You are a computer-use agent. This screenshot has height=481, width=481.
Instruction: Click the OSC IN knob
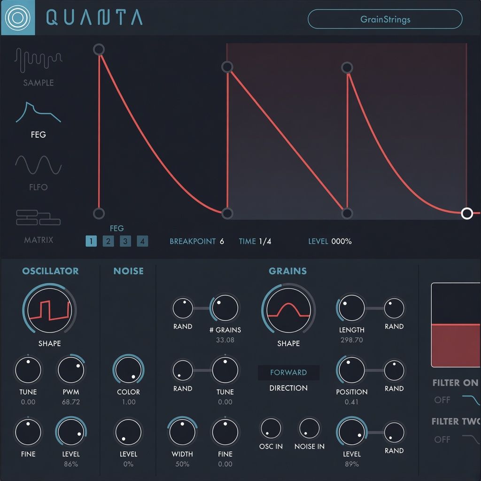271,428
